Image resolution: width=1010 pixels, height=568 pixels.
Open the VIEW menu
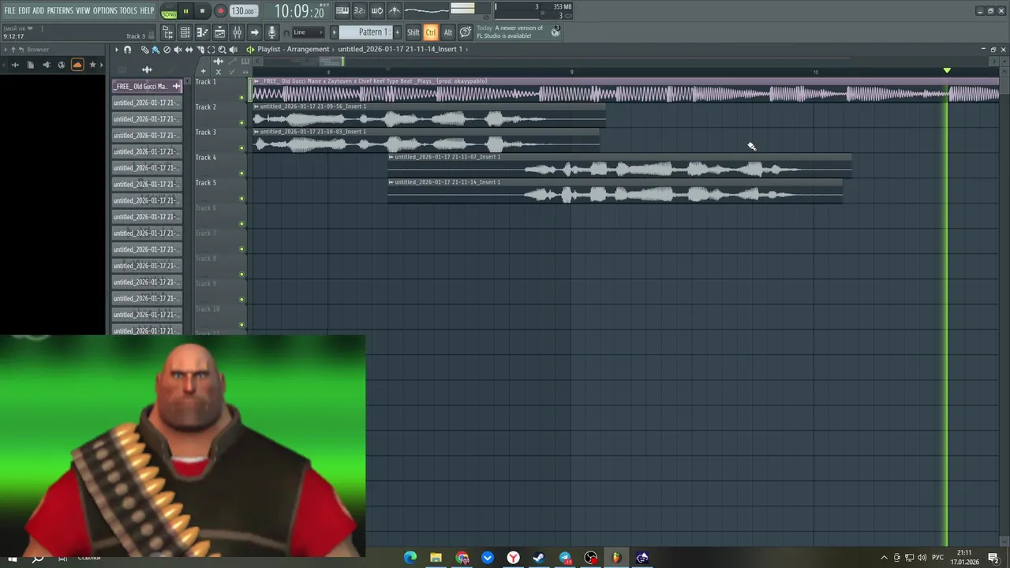83,10
